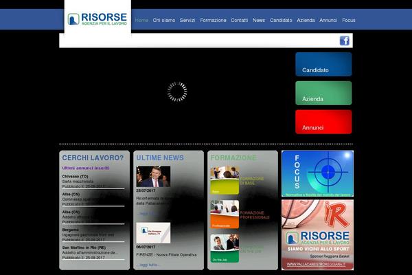Click leggi tutto under Firenze news
Screen dimensions: 412x275
(x=148, y=265)
